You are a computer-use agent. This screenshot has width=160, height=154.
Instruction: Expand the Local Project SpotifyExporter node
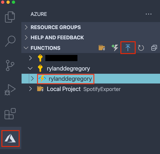coord(30,89)
